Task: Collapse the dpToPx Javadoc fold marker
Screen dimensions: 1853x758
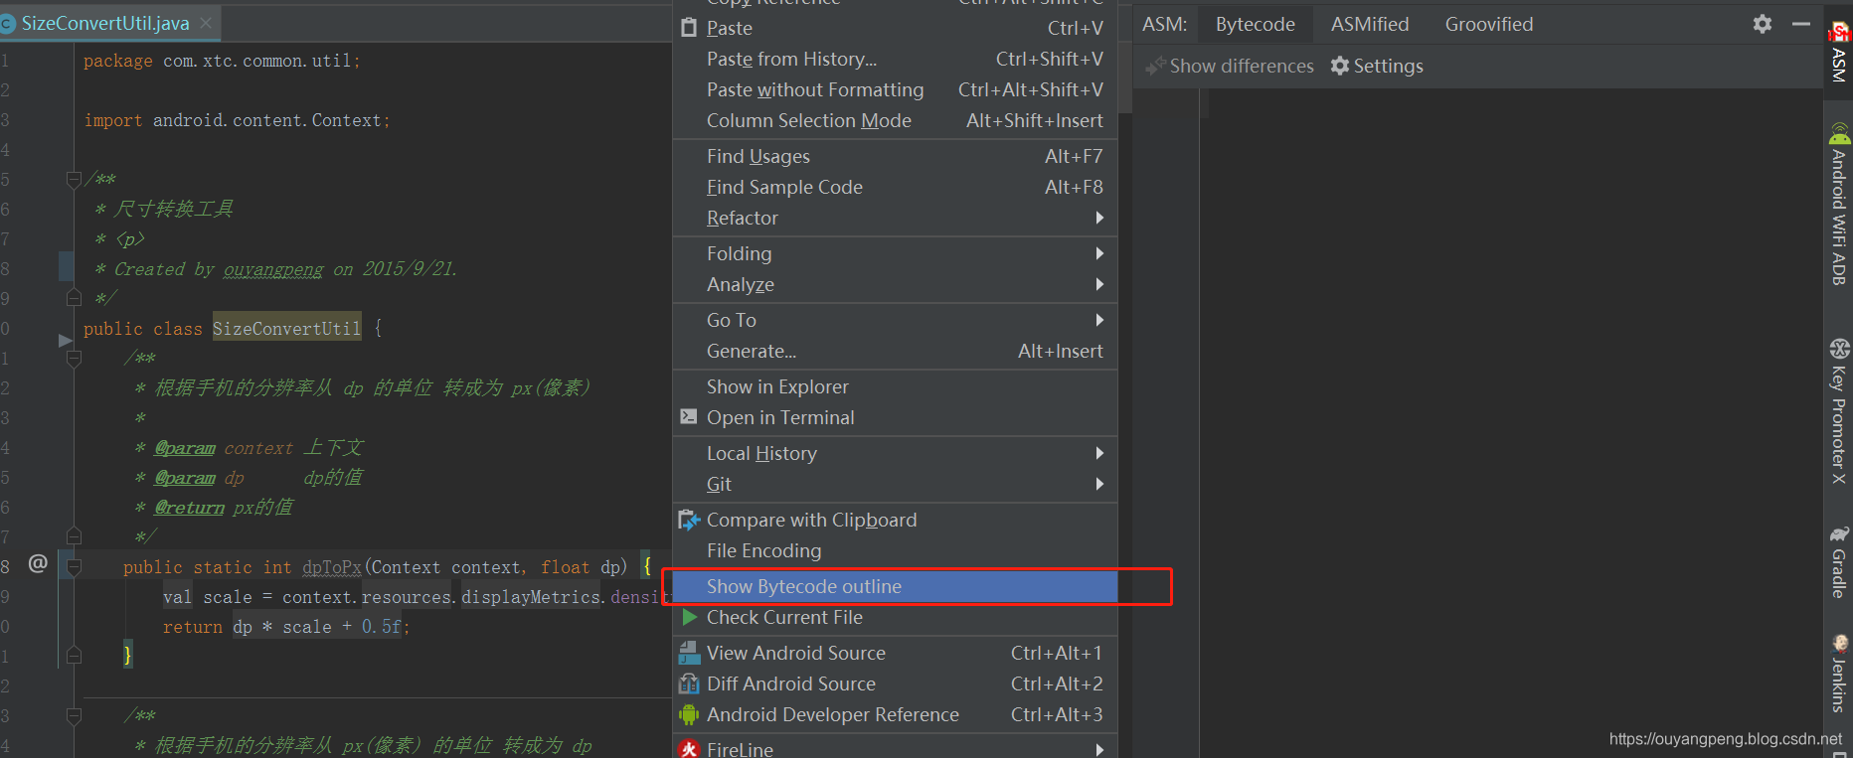Action: pos(74,358)
